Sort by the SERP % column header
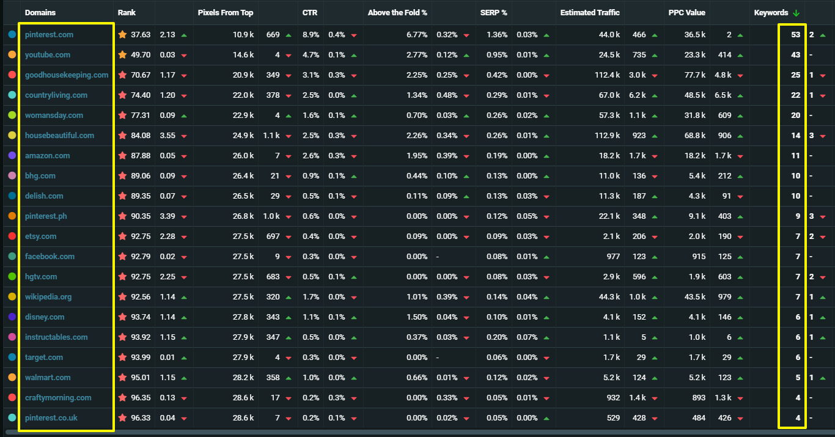This screenshot has width=835, height=437. pos(493,13)
